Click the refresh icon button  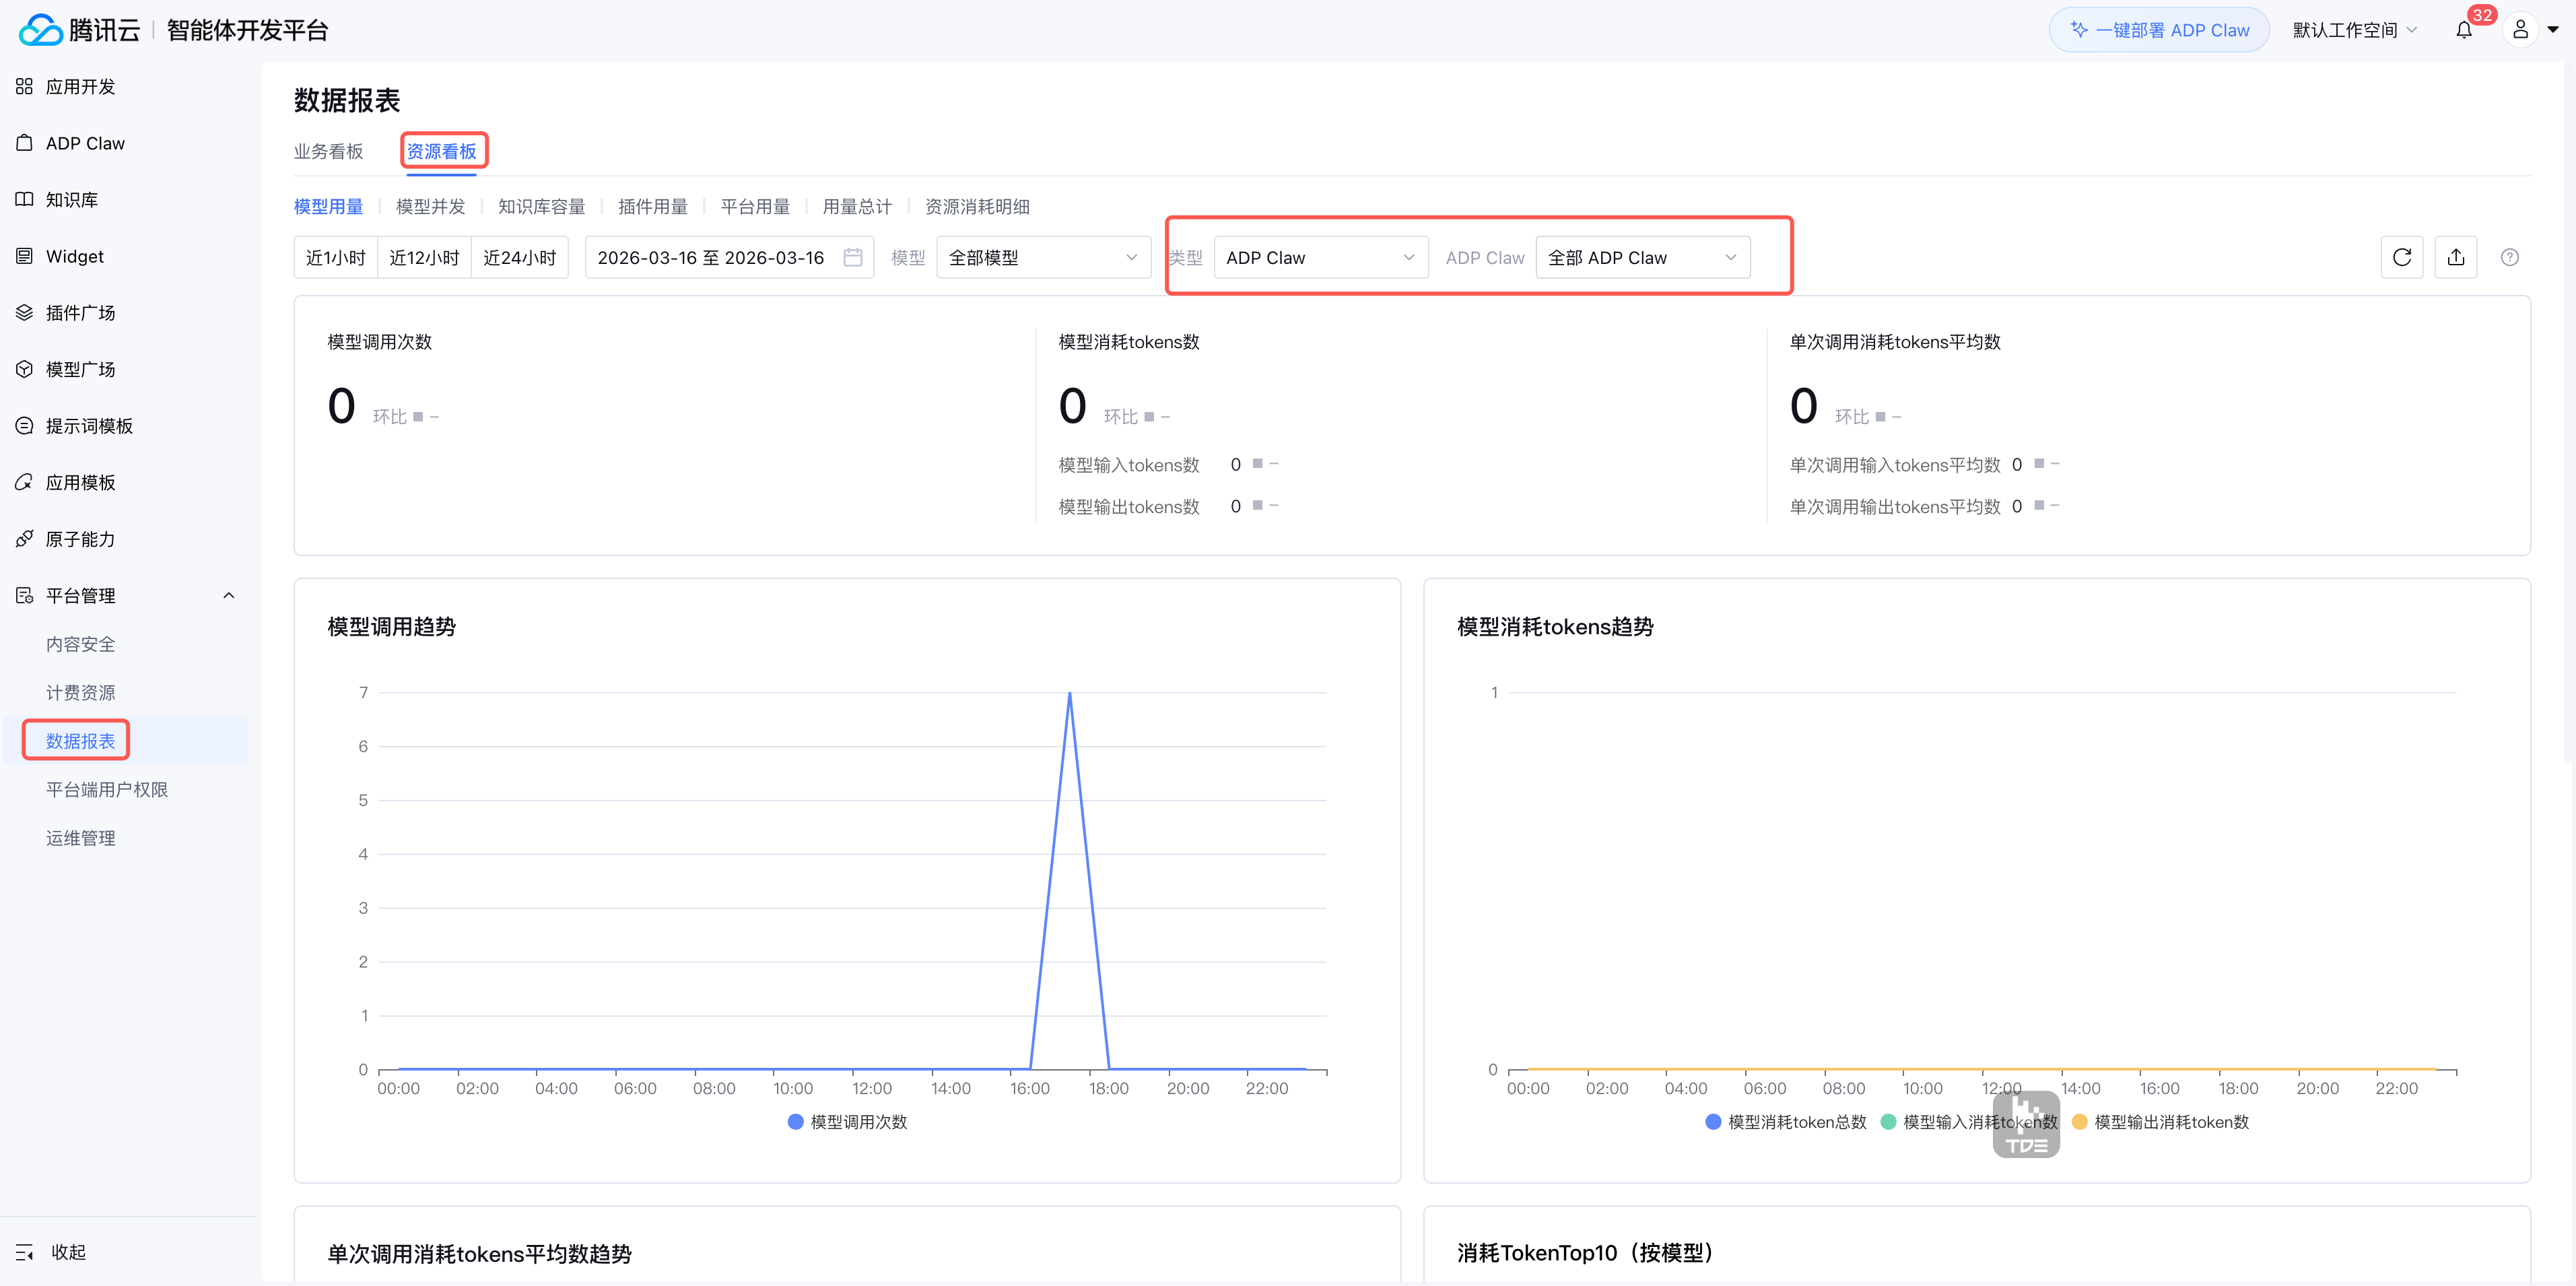pos(2401,257)
